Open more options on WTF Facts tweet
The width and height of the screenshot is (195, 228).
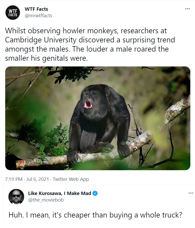tap(187, 9)
